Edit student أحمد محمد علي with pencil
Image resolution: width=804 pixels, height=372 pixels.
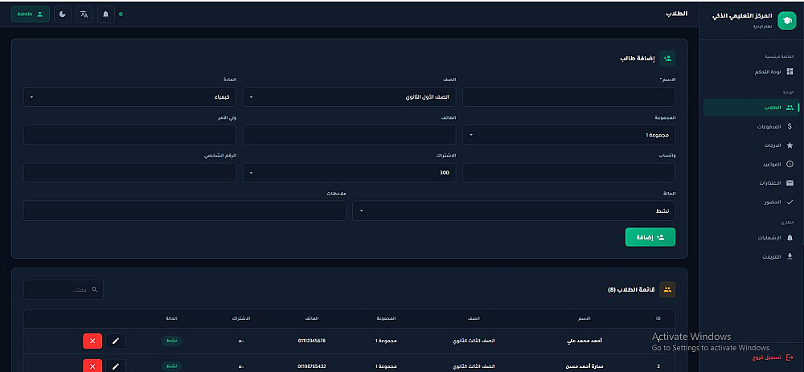tap(116, 341)
